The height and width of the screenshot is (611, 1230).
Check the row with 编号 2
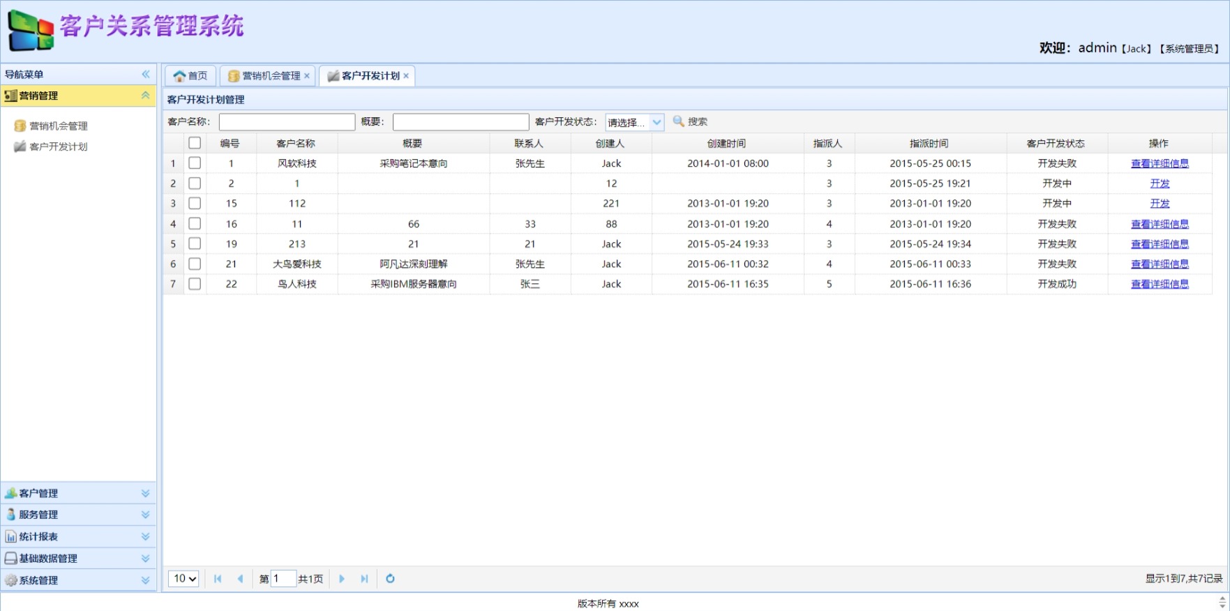(195, 183)
